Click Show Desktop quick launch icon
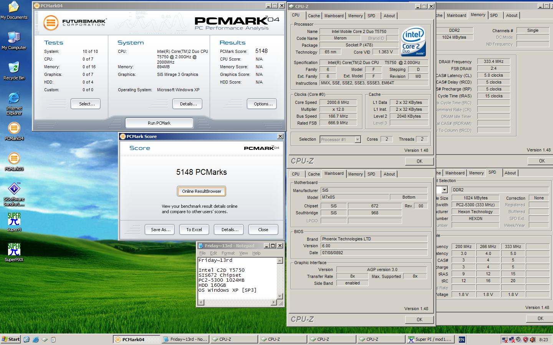The image size is (553, 345). point(26,339)
